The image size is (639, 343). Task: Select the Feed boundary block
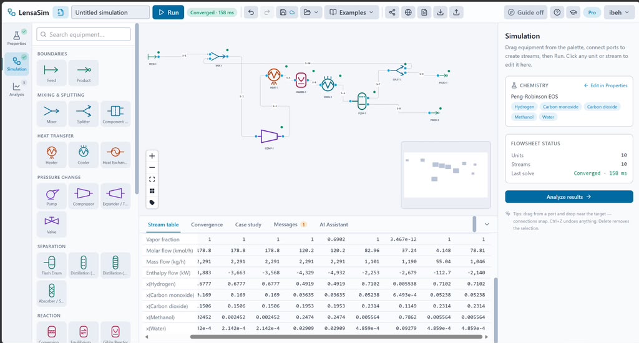pos(51,73)
